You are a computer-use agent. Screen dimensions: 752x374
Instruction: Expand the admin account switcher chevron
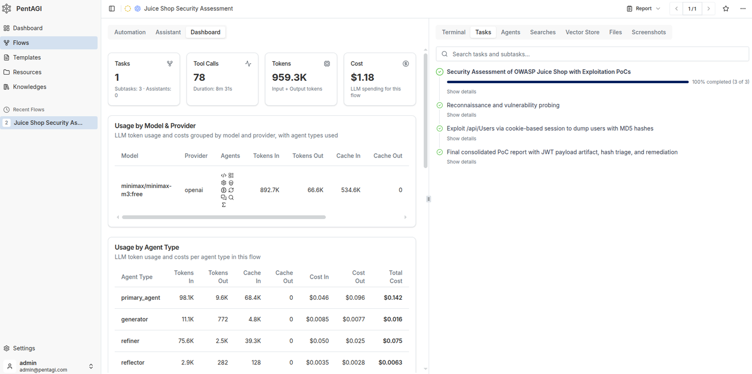[x=91, y=366]
